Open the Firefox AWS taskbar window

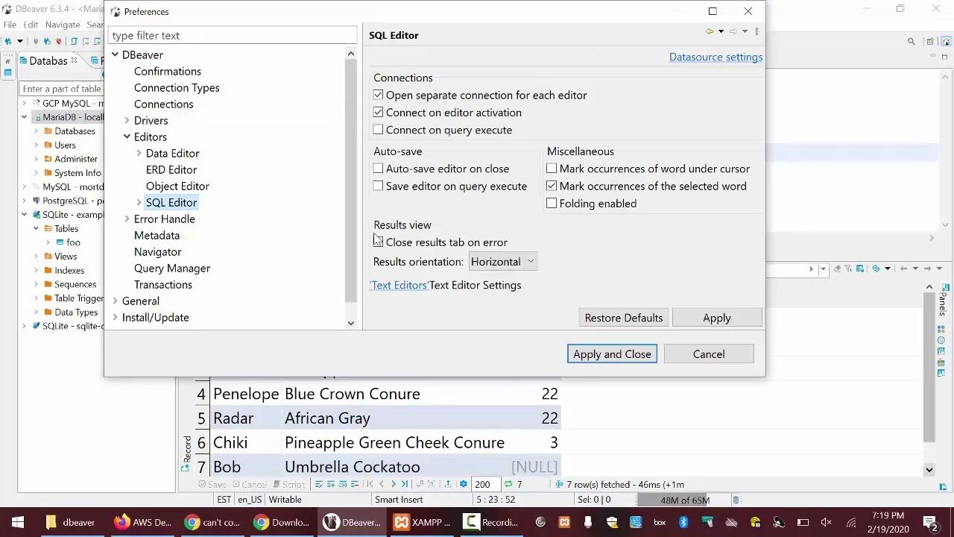click(x=143, y=522)
